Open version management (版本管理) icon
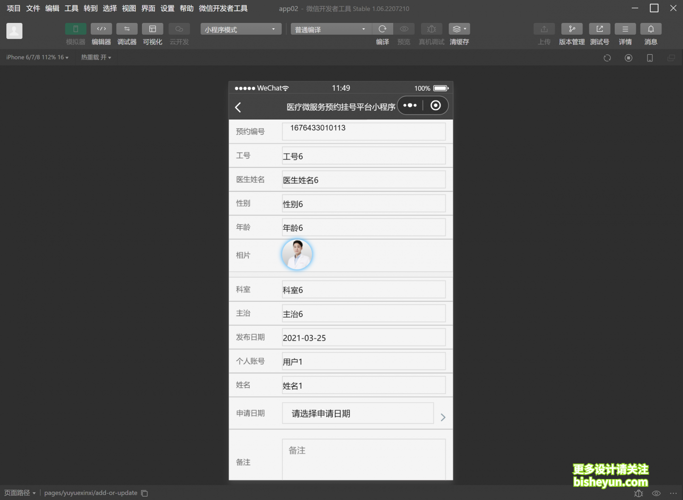Image resolution: width=683 pixels, height=500 pixels. pyautogui.click(x=572, y=29)
